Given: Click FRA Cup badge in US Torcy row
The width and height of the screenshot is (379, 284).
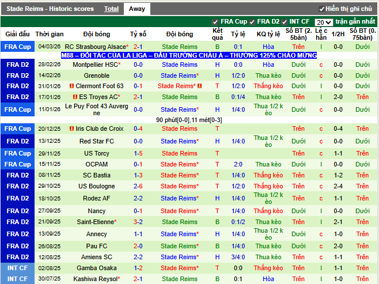Looking at the screenshot, I should [x=17, y=153].
